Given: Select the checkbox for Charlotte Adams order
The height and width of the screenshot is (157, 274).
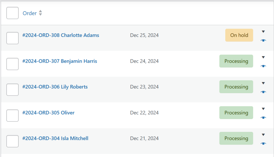Looking at the screenshot, I should (12, 38).
